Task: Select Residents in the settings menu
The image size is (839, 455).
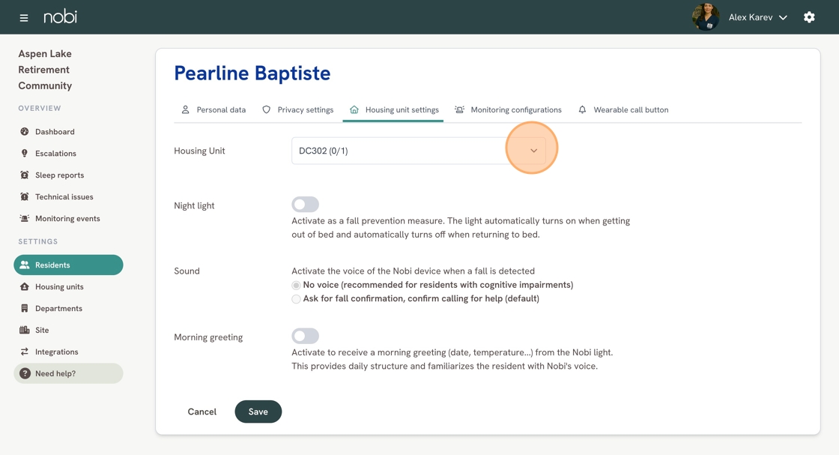Action: click(68, 265)
